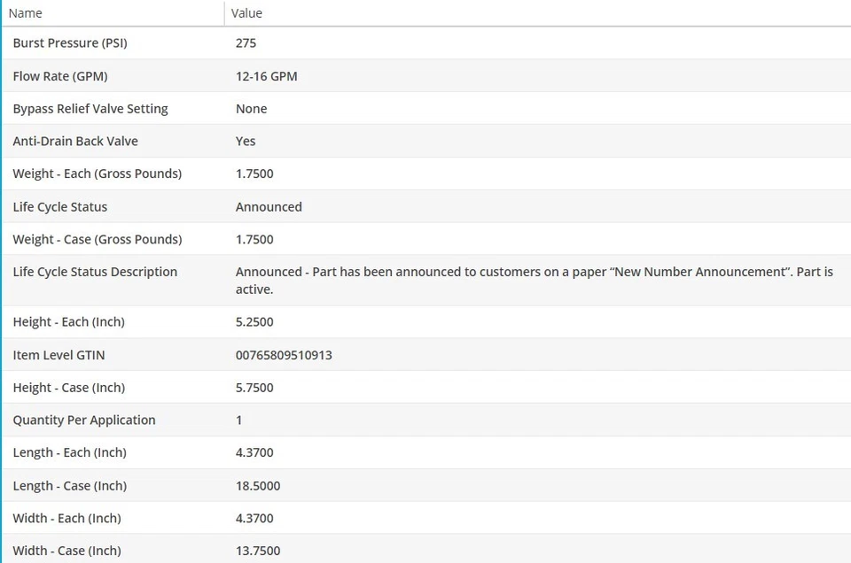Click the Name column header
This screenshot has height=563, width=851.
point(26,13)
